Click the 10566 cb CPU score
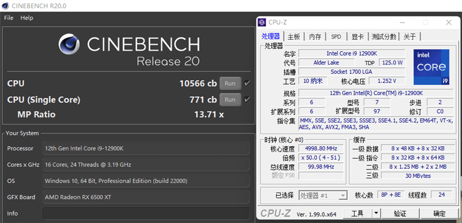 [x=198, y=84]
